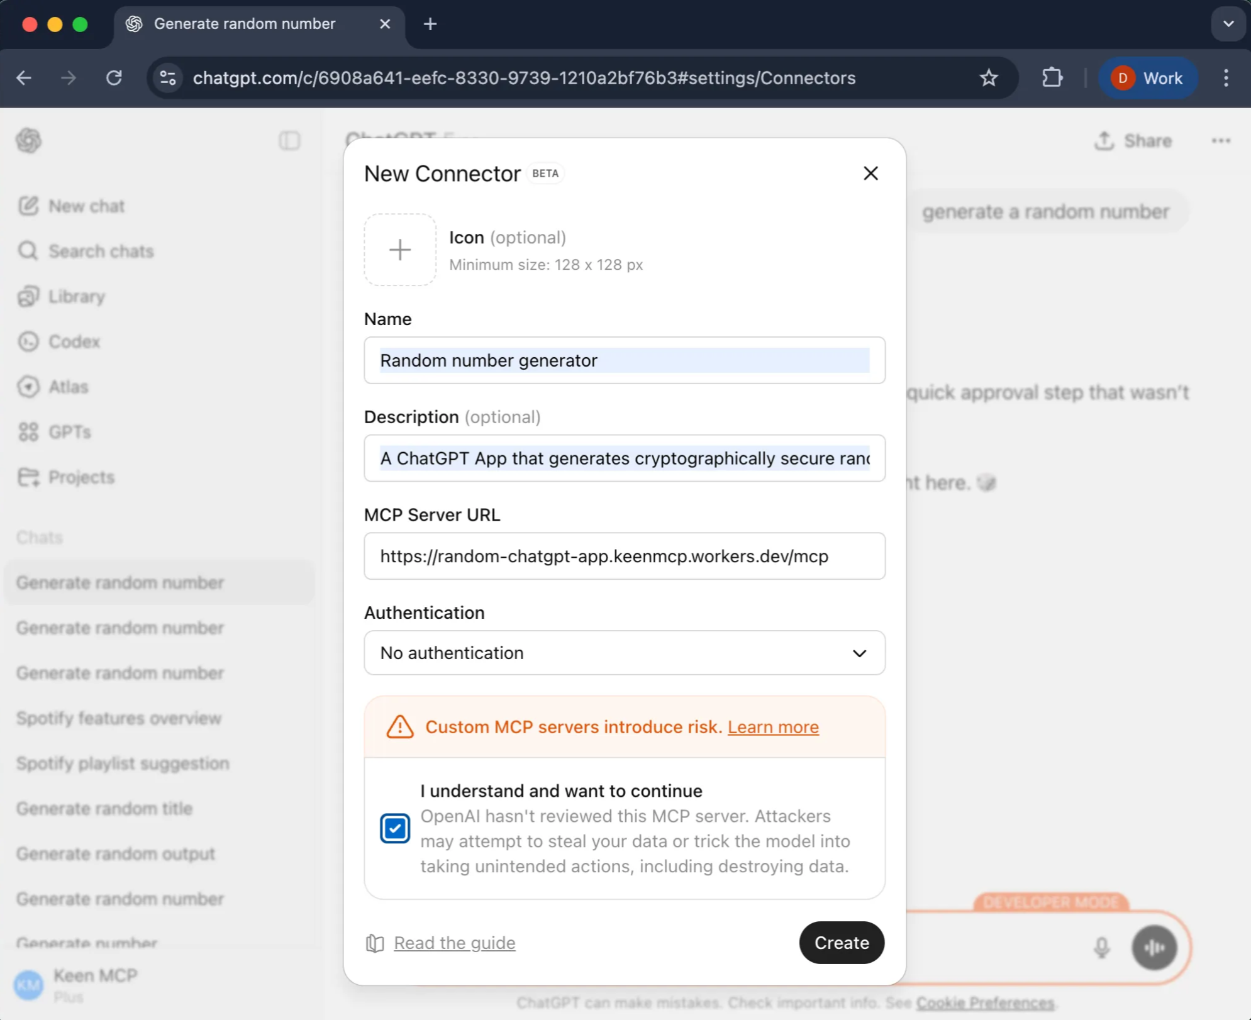1251x1020 pixels.
Task: Expand the Authentication dropdown
Action: 624,653
